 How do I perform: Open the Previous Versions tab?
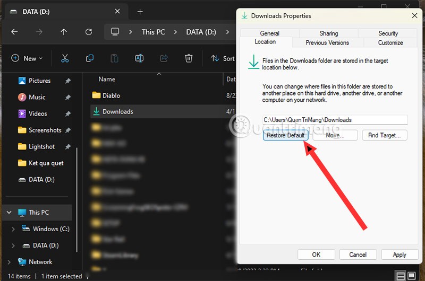tap(327, 42)
